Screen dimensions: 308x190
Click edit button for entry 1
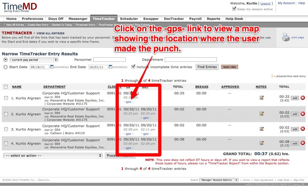295,98
